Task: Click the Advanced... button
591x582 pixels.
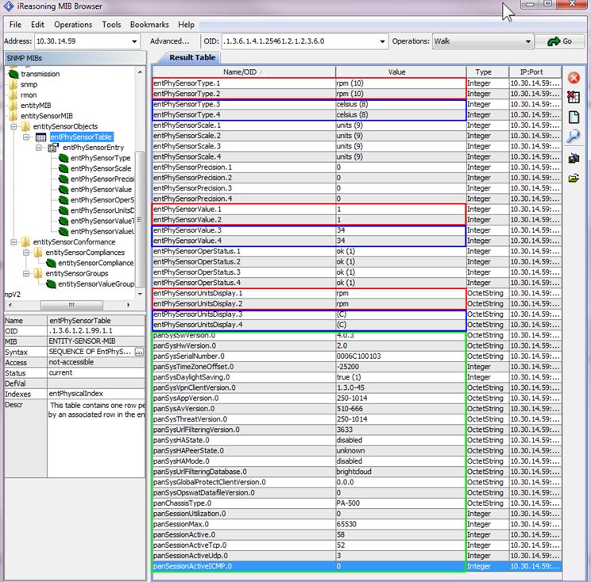Action: 170,41
